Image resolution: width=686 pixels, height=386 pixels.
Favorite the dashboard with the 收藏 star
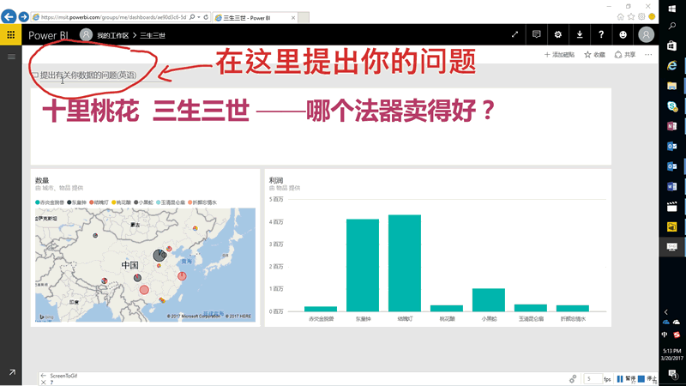(594, 55)
